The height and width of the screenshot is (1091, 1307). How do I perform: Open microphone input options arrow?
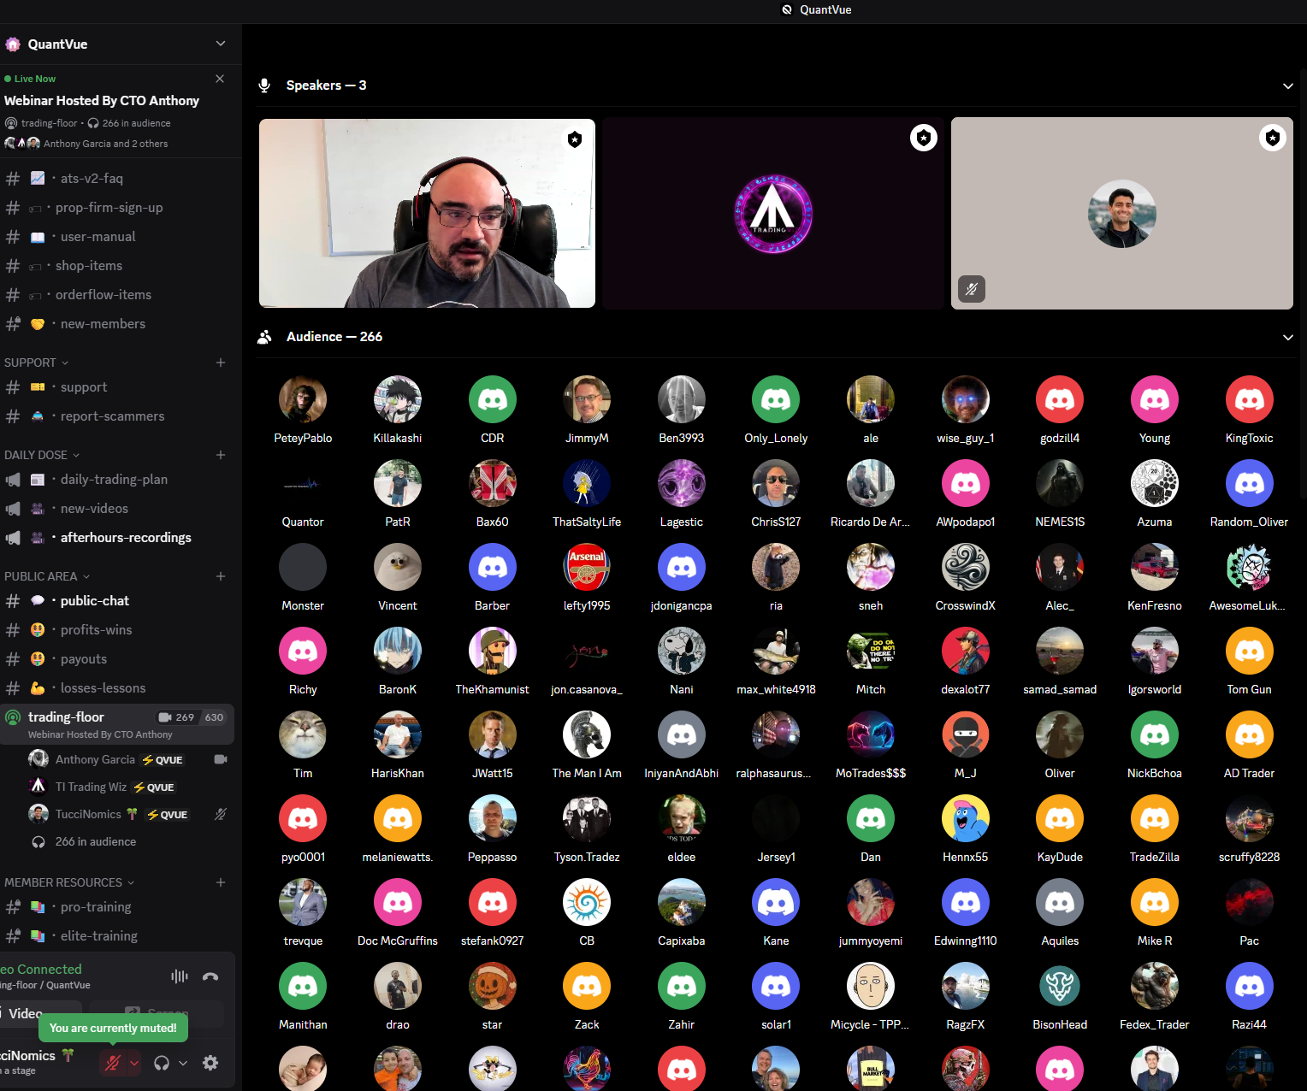[134, 1063]
